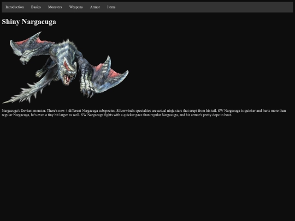295x221 pixels.
Task: Click the Items nav link
Action: tap(111, 7)
